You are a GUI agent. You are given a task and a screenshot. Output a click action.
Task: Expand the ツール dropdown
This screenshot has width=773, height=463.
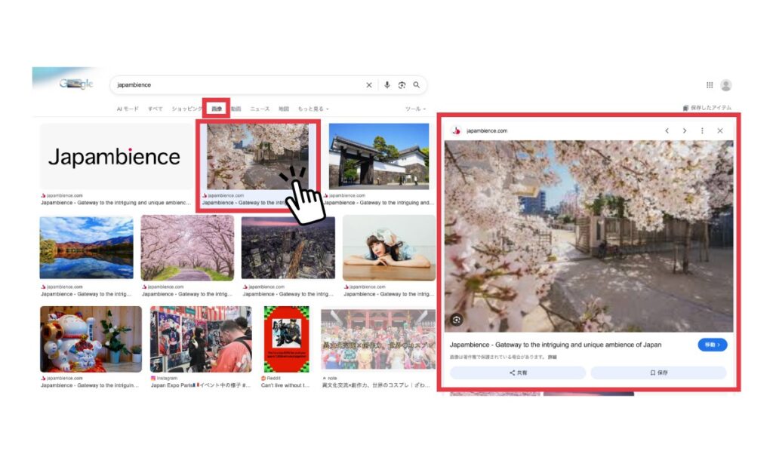(415, 109)
